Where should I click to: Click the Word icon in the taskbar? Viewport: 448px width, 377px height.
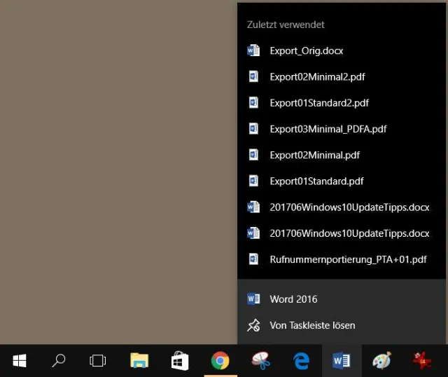[342, 361]
